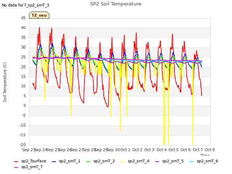This screenshot has width=232, height=174.
Task: Click the SP2 Soil Temperature chart title
Action: pyautogui.click(x=116, y=4)
